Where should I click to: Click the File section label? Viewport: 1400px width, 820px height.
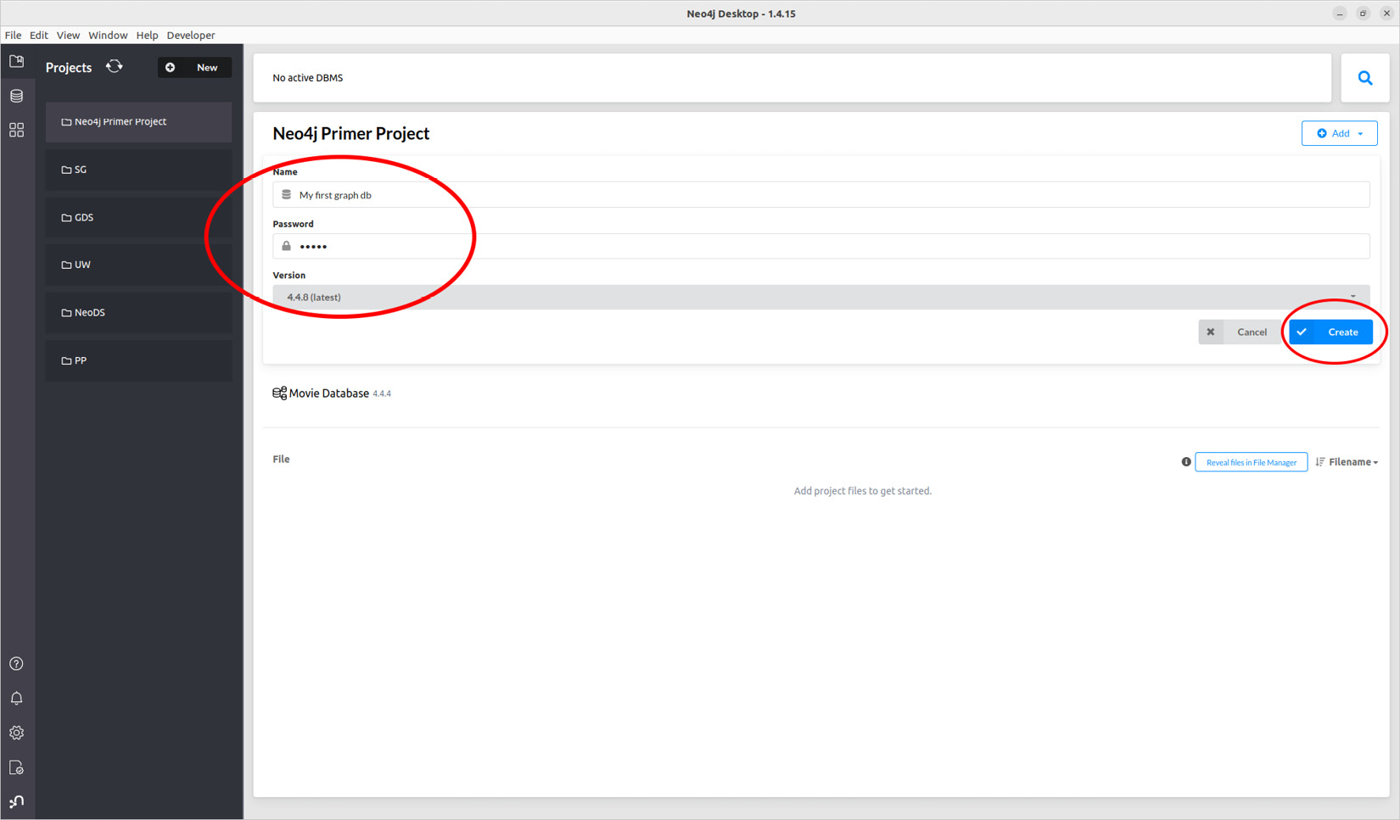tap(281, 459)
